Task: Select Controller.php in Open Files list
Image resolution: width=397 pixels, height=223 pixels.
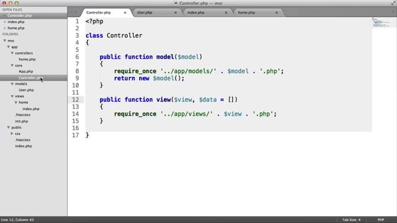Action: [20, 15]
